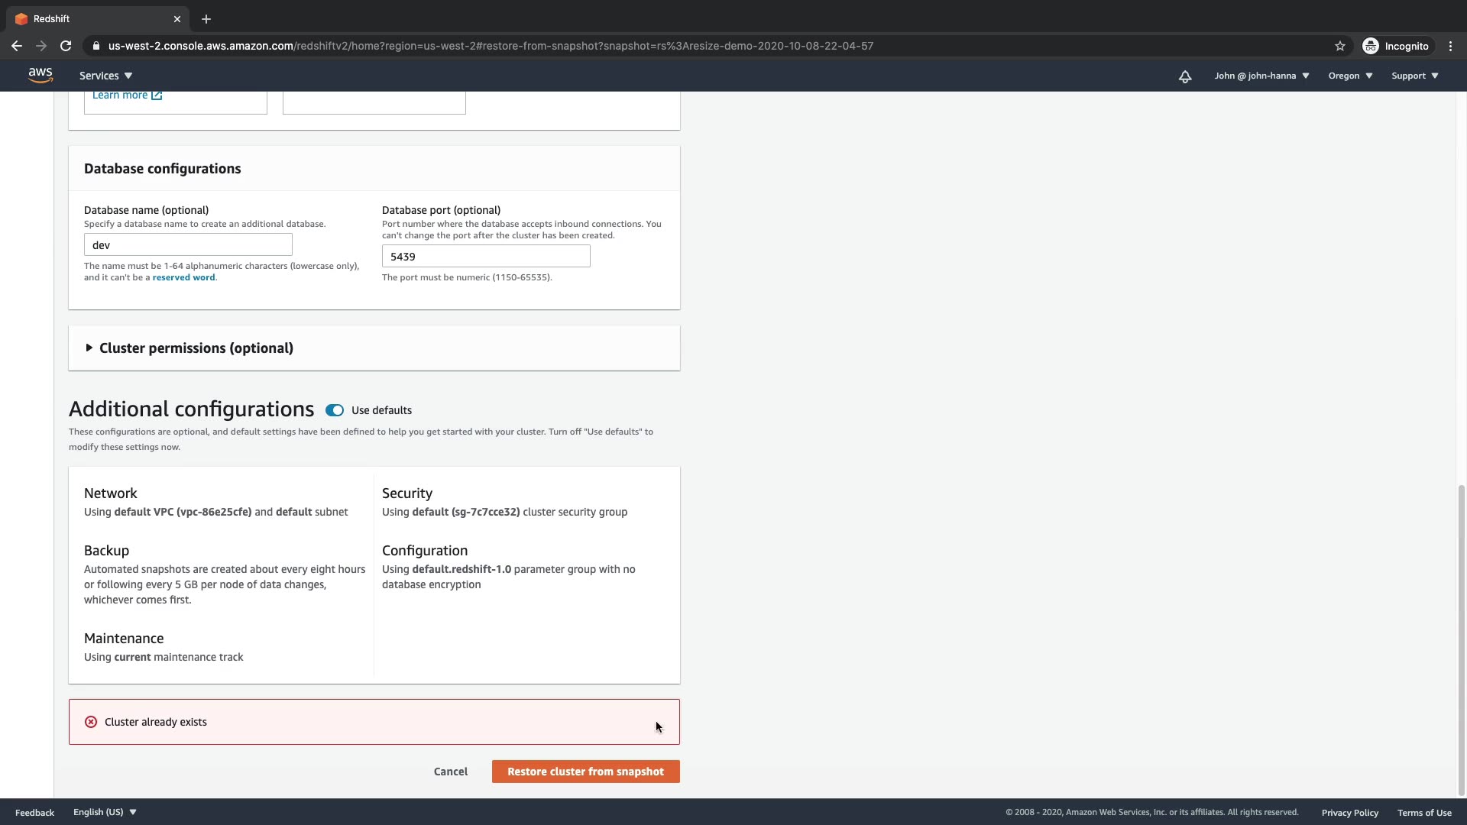Toggle the Use defaults switch
The image size is (1467, 825).
tap(335, 410)
